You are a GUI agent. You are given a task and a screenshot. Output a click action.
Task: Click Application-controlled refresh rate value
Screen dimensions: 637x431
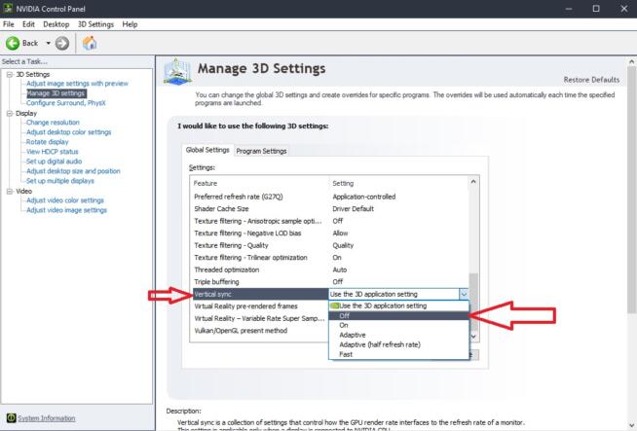pyautogui.click(x=363, y=197)
